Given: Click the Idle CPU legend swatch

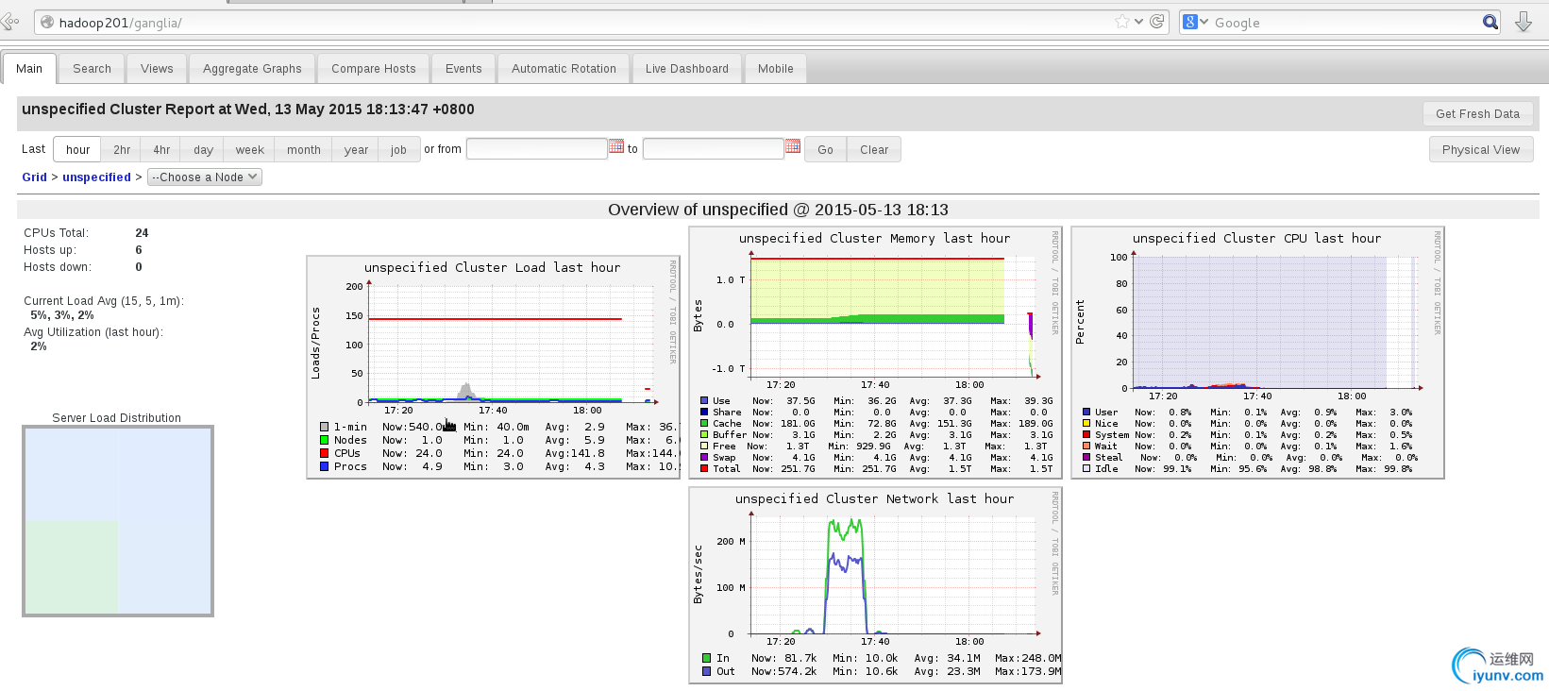Looking at the screenshot, I should pyautogui.click(x=1086, y=468).
